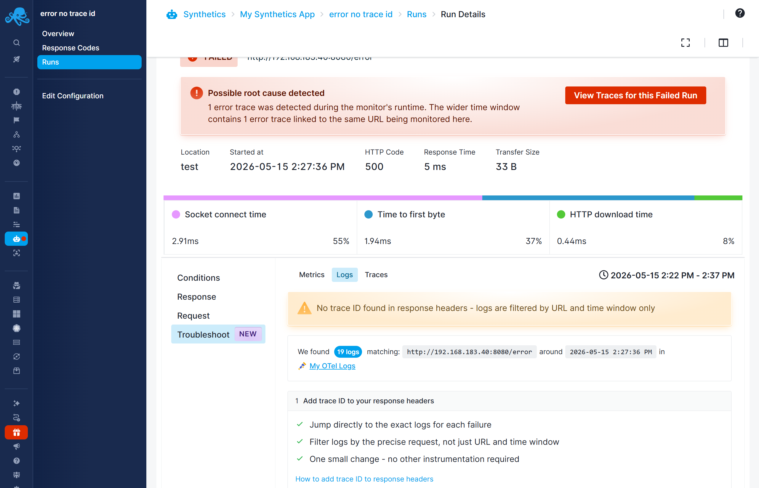Viewport: 759px width, 488px height.
Task: Select Runs in the side menu
Action: pyautogui.click(x=89, y=62)
